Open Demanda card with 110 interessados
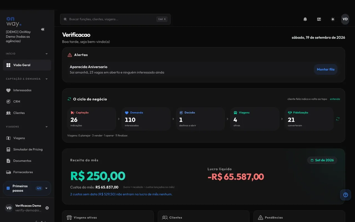The height and width of the screenshot is (222, 355). [x=146, y=119]
